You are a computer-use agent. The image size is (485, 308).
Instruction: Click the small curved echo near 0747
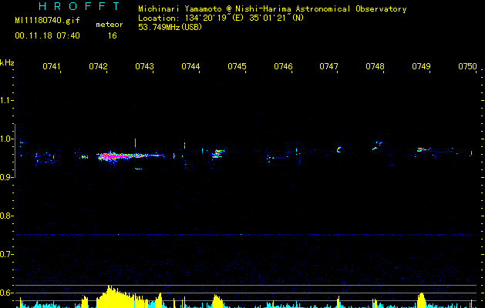[339, 150]
